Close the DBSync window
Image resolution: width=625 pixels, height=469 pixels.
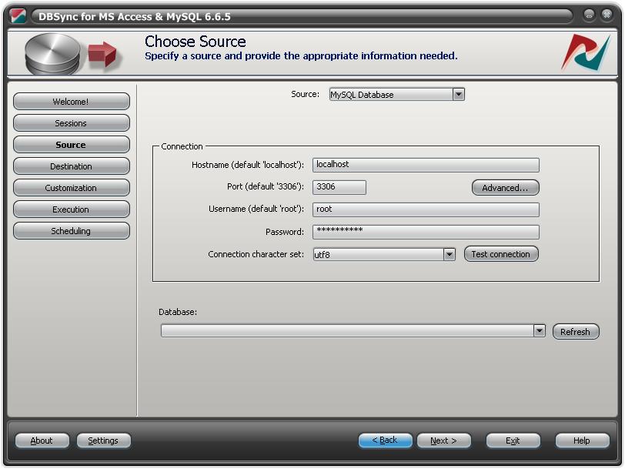pos(607,15)
